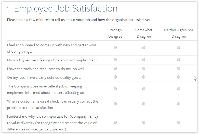The width and height of the screenshot is (199, 134).
Task: Select Strongly Disagree for personal accomplishment statement
Action: [115, 60]
